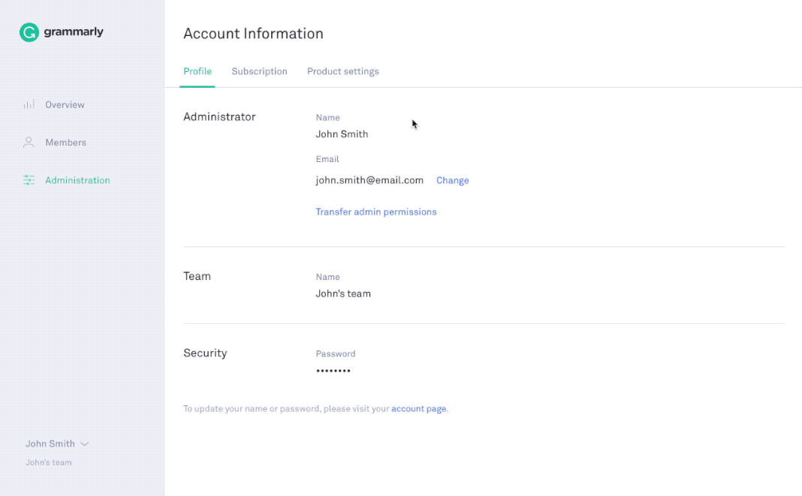This screenshot has width=802, height=496.
Task: Click the green Grammarly logo icon
Action: point(29,32)
